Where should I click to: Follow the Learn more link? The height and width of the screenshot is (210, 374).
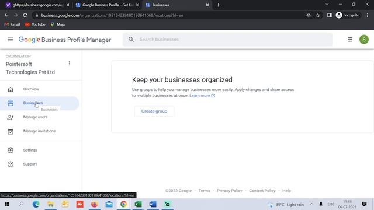pyautogui.click(x=202, y=96)
